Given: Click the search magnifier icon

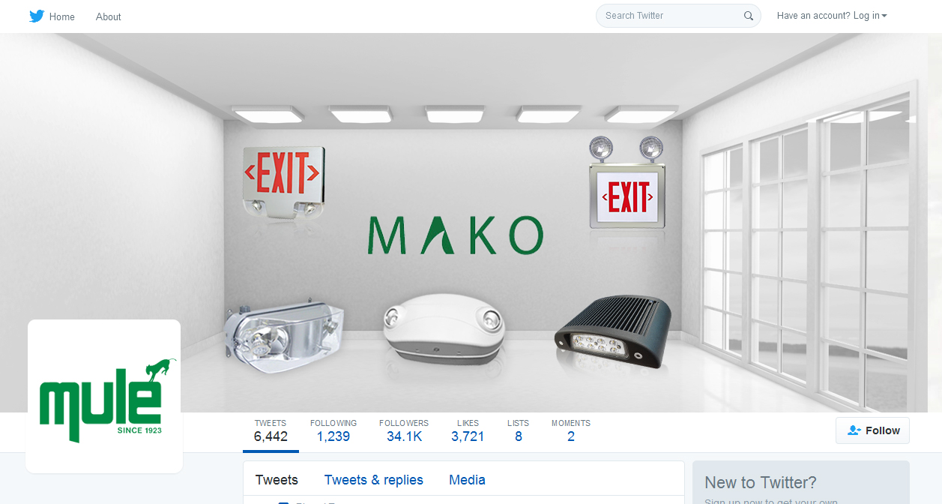Looking at the screenshot, I should (x=749, y=16).
